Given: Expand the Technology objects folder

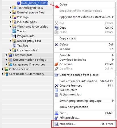Looking at the screenshot, I should (x=11, y=8).
